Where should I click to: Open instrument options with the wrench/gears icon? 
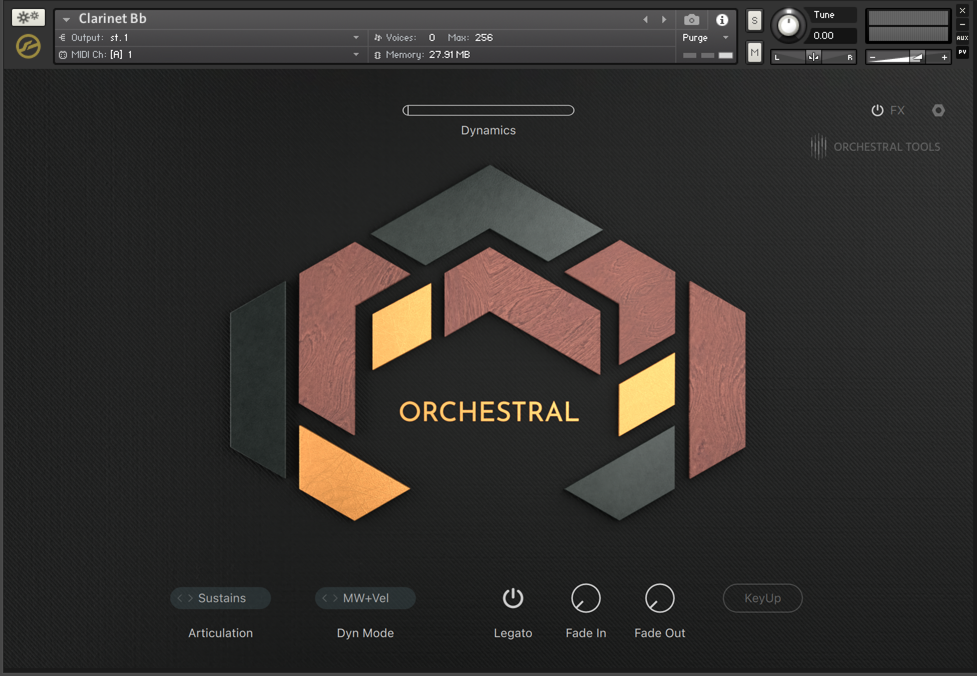point(27,16)
